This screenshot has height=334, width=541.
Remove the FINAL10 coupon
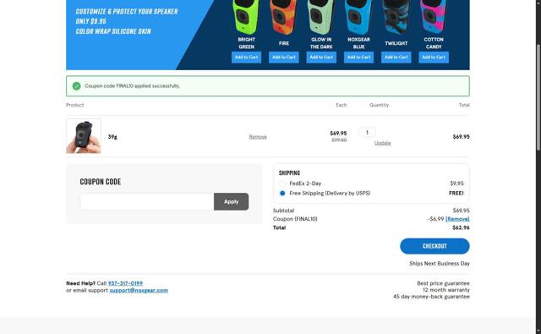[457, 219]
